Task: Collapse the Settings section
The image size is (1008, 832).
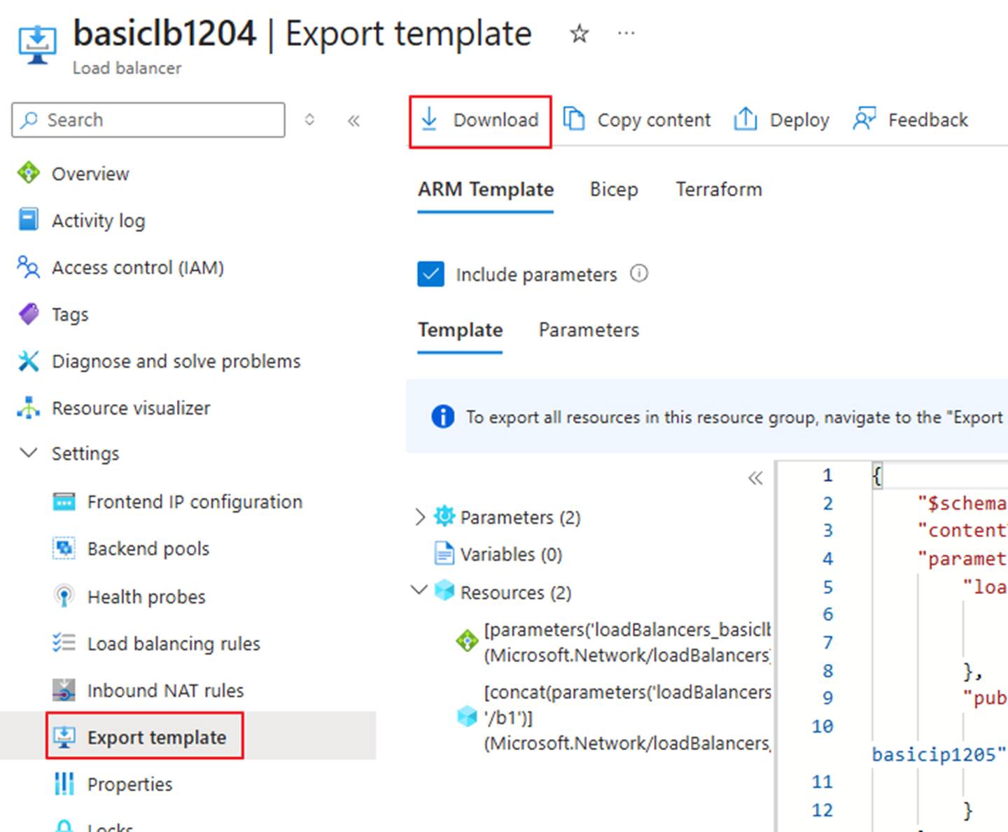Action: click(x=29, y=453)
